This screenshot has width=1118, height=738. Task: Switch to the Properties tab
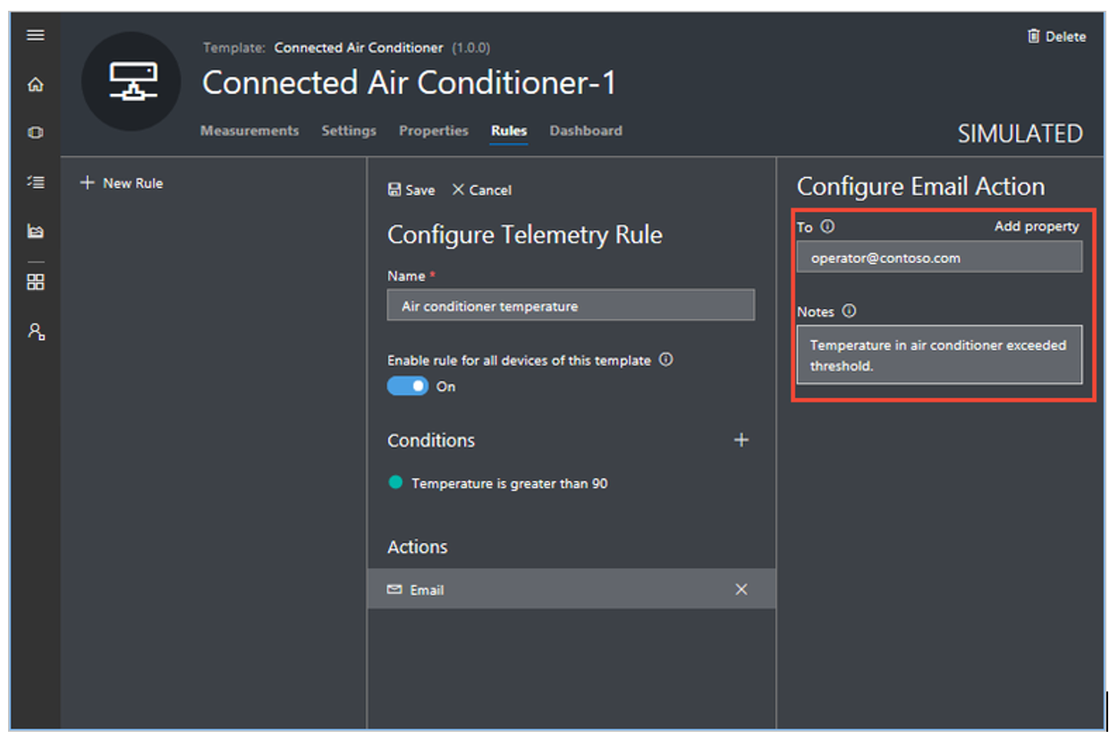click(x=434, y=131)
